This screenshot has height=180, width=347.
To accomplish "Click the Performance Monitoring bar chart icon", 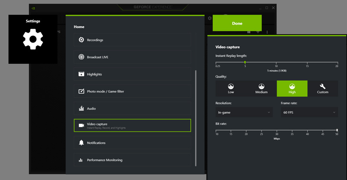I will click(81, 160).
